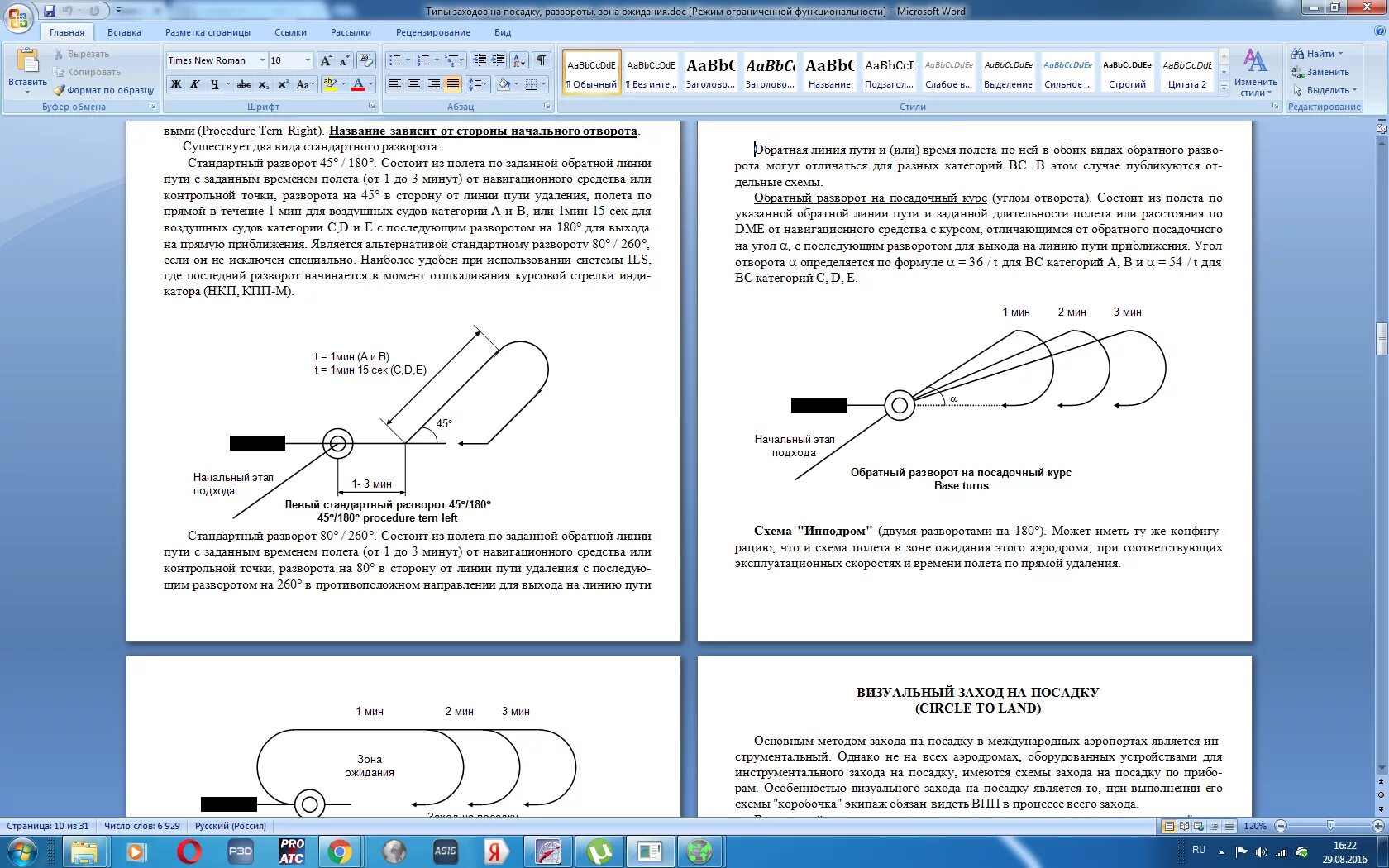Viewport: 1389px width, 868px height.
Task: Decrease paragraph indent
Action: tap(479, 60)
